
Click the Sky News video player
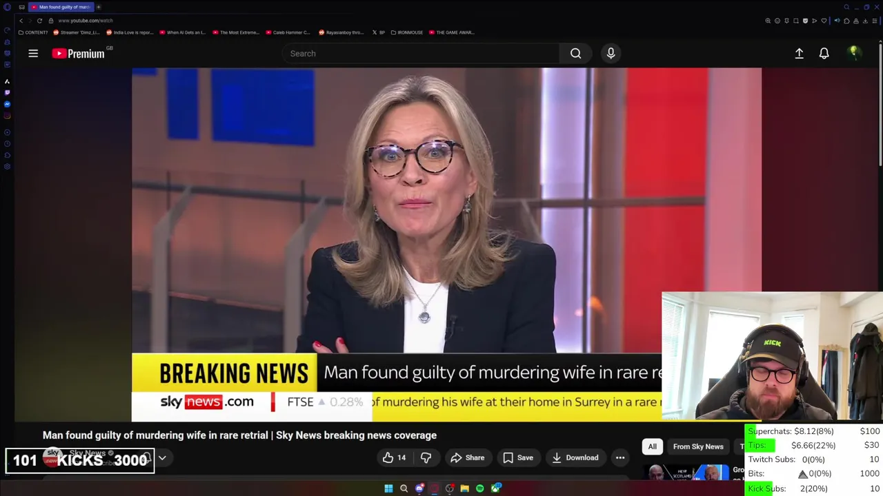(446, 245)
